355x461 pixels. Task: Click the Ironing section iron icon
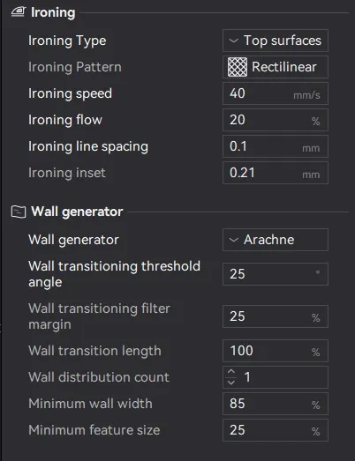(x=19, y=12)
